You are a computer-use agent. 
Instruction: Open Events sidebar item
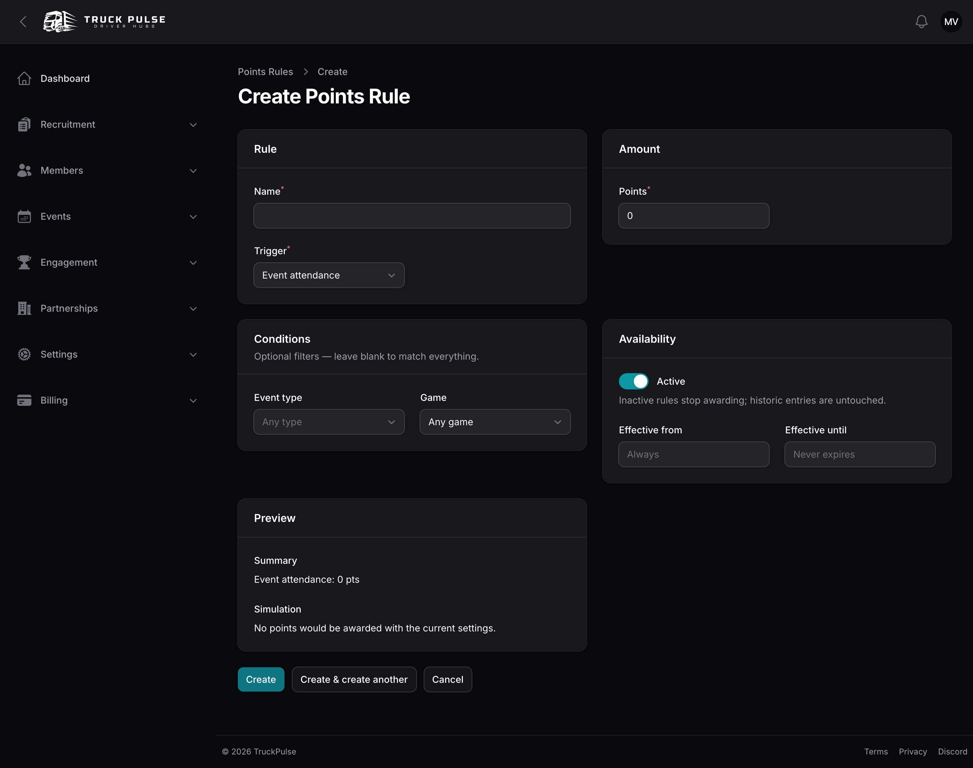pyautogui.click(x=108, y=216)
